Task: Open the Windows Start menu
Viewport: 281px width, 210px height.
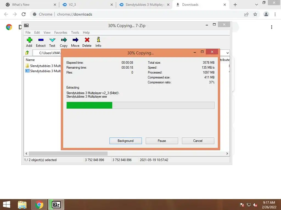Action: point(7,205)
